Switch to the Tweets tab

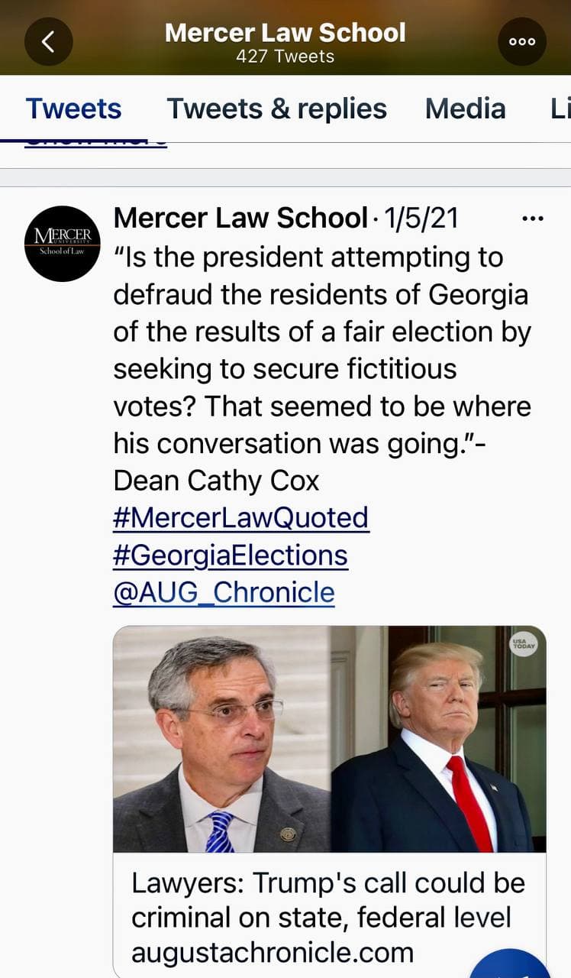(x=73, y=108)
